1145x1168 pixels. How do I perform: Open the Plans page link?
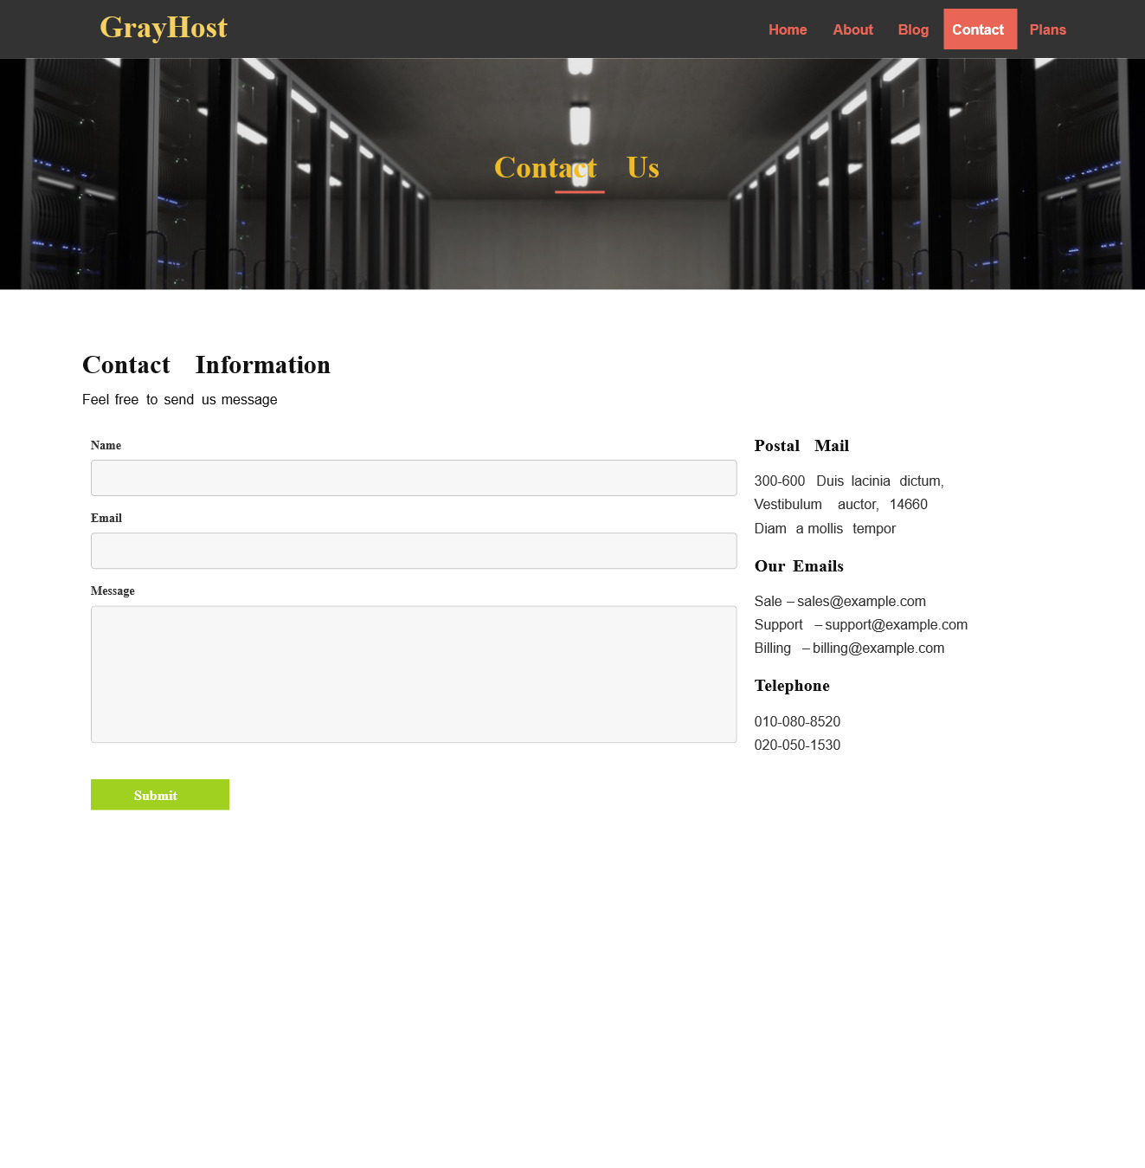tap(1047, 29)
